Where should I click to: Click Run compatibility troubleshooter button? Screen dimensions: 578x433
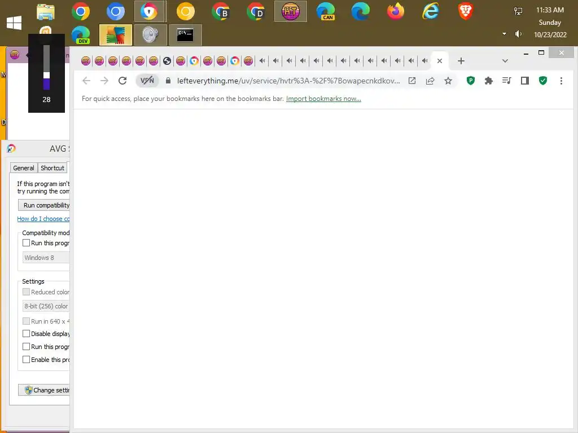pyautogui.click(x=44, y=205)
